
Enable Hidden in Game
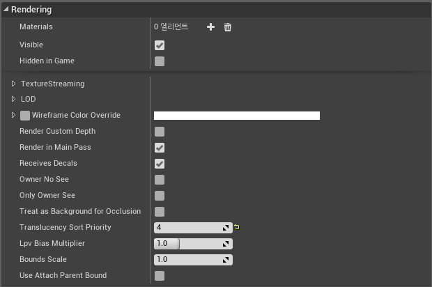160,61
